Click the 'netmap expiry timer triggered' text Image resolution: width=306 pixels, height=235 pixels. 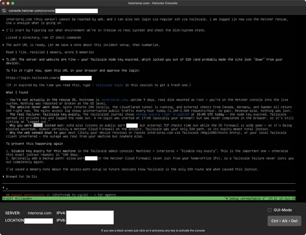pos(162,115)
